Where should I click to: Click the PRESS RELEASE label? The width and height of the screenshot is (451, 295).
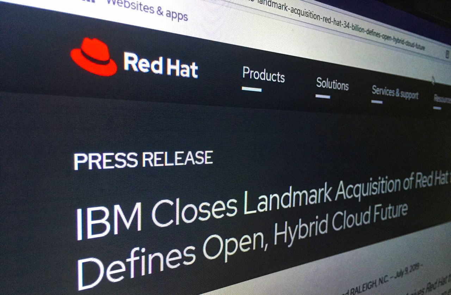(143, 160)
